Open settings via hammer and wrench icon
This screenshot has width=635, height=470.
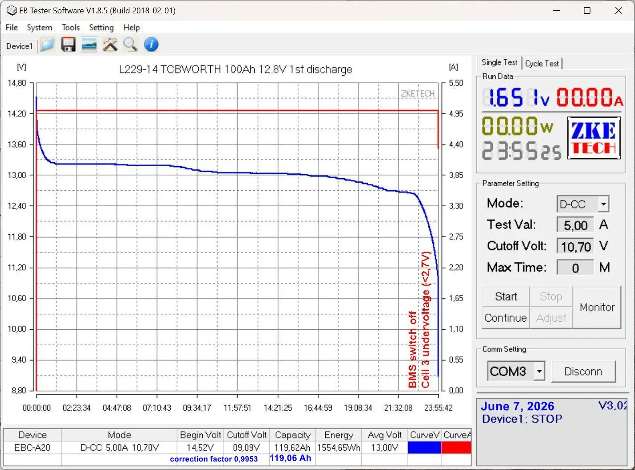tap(110, 45)
